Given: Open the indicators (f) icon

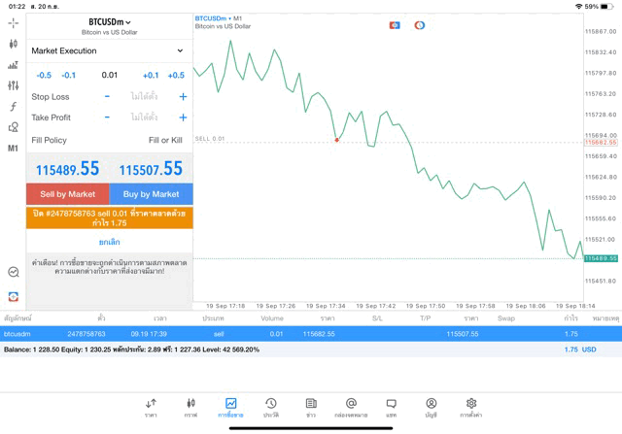Looking at the screenshot, I should tap(13, 107).
